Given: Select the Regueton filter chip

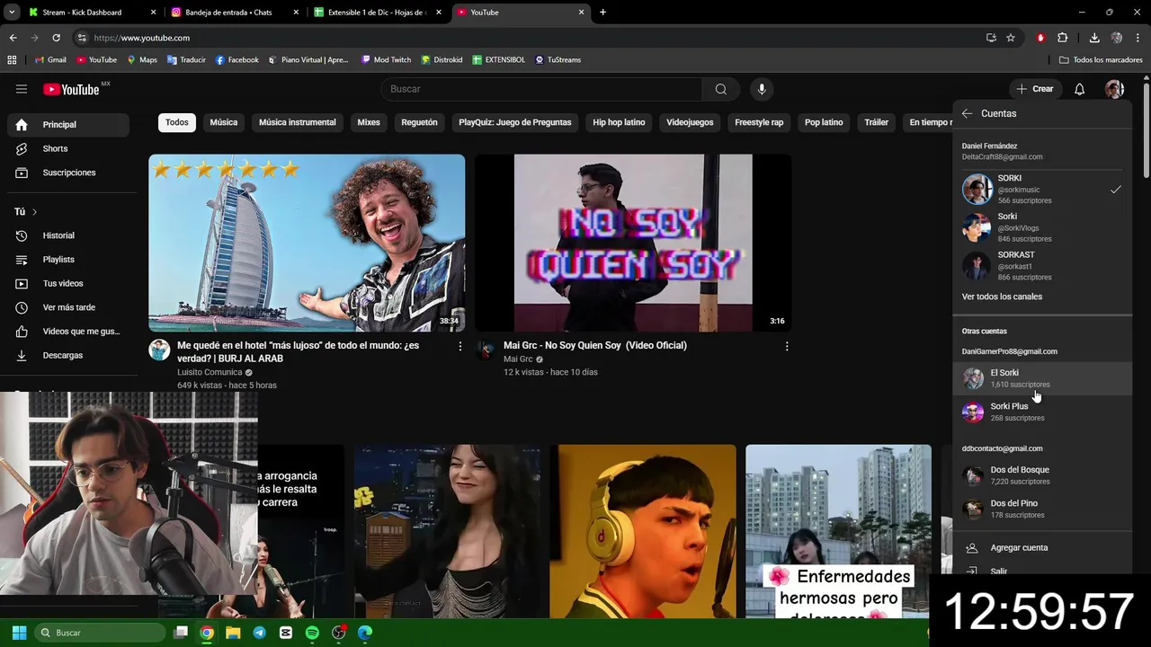Looking at the screenshot, I should 419,122.
